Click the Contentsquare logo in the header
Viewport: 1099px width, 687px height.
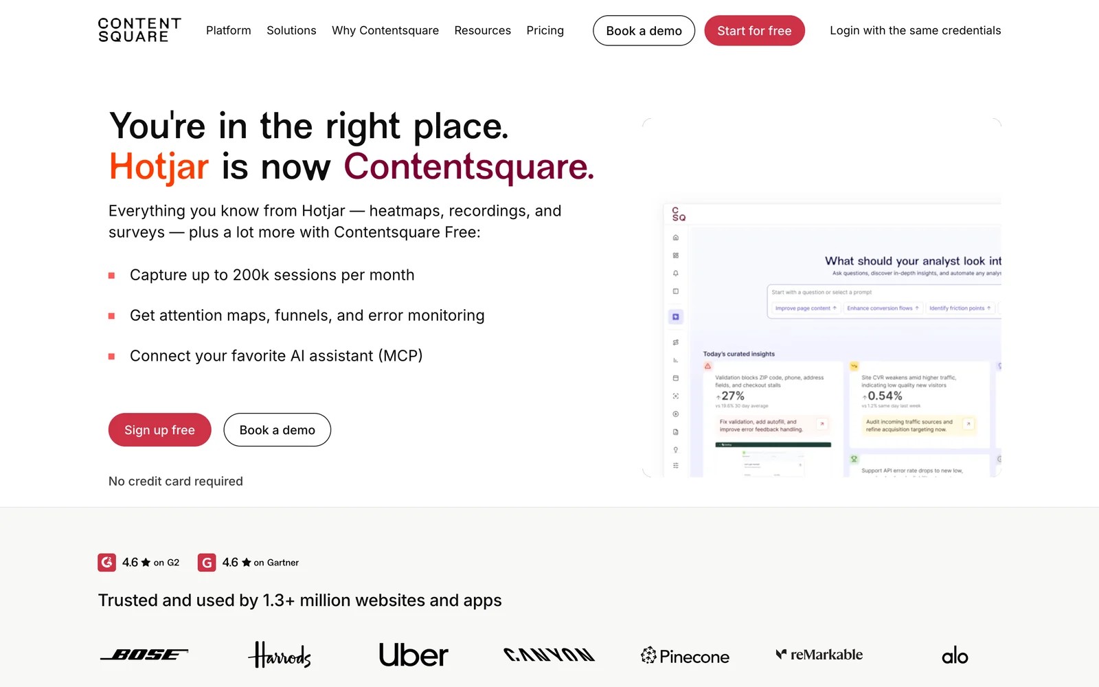[139, 30]
